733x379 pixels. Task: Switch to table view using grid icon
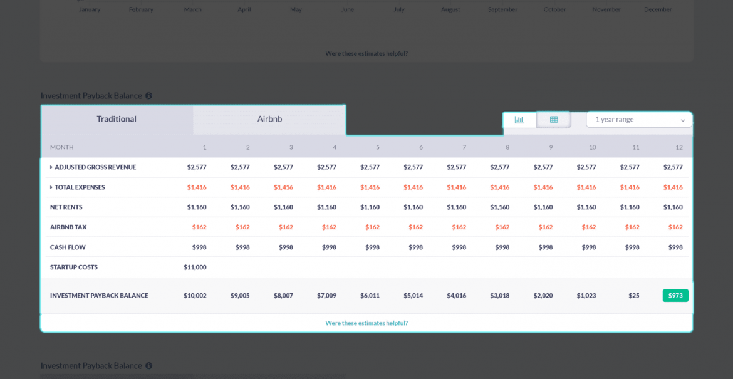pyautogui.click(x=554, y=119)
